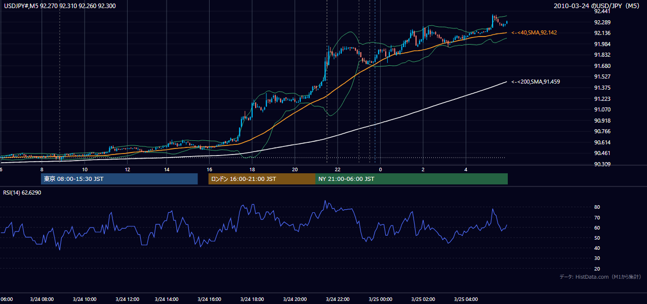Image resolution: width=647 pixels, height=304 pixels.
Task: Click the 200 SMA label reading 91.459
Action: coord(536,82)
